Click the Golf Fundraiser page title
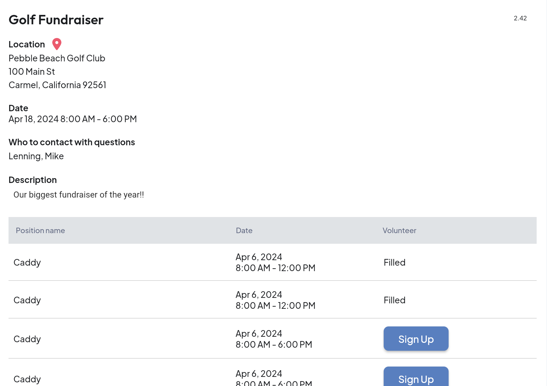Viewport: 547px width, 386px height. pyautogui.click(x=56, y=20)
